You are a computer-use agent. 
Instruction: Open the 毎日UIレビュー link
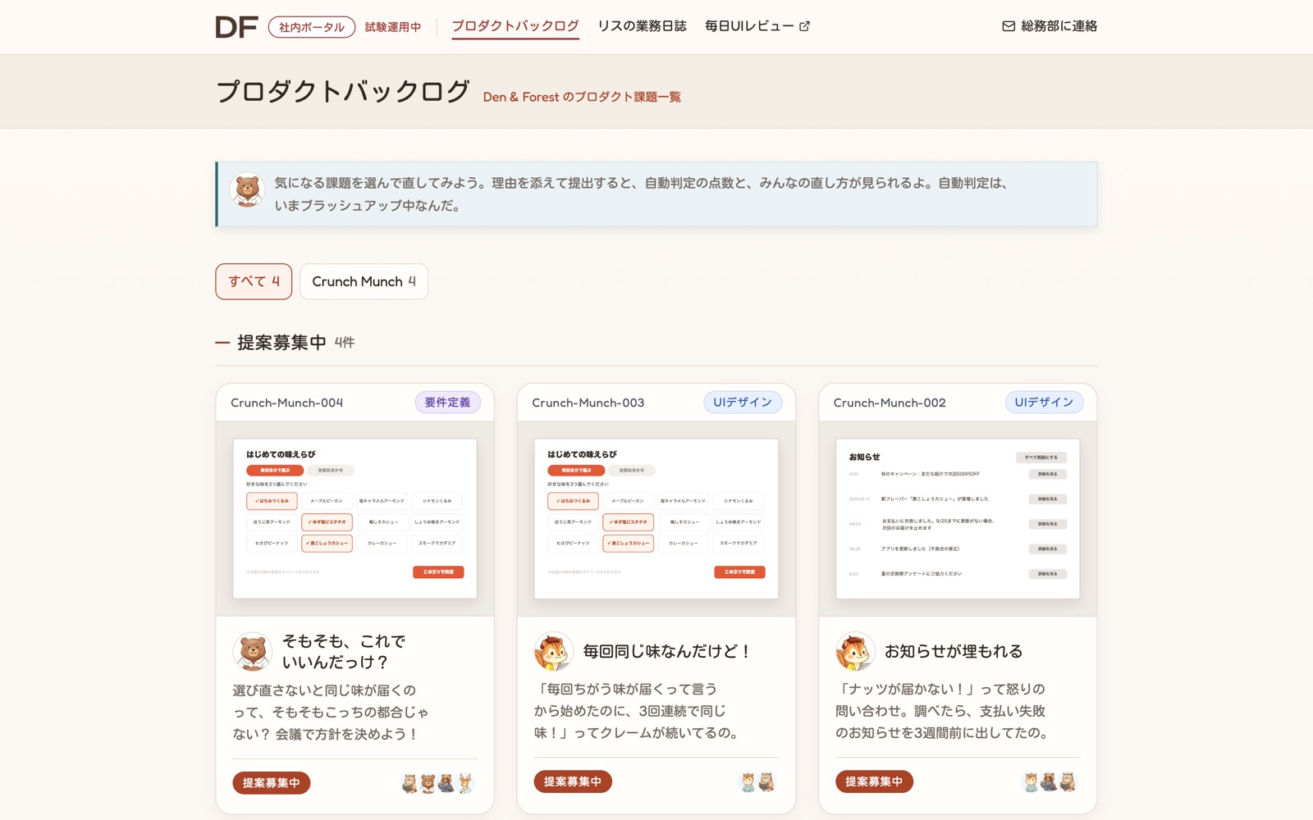pyautogui.click(x=757, y=26)
